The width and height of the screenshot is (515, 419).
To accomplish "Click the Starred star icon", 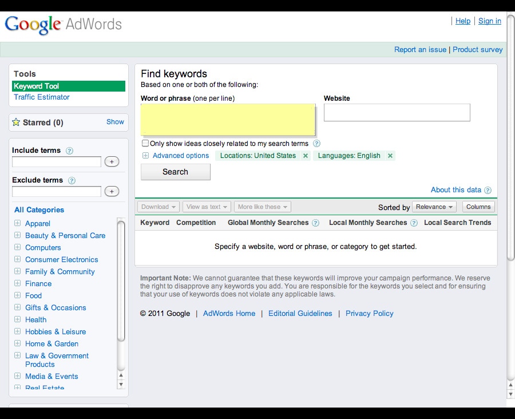I will [x=16, y=122].
